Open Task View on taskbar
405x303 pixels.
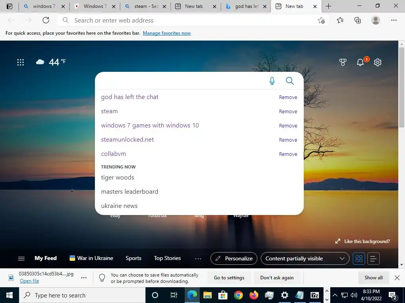(174, 295)
